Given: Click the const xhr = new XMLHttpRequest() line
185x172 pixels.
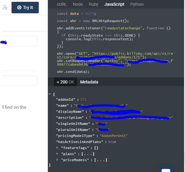Looking at the screenshot, I should (x=93, y=21).
